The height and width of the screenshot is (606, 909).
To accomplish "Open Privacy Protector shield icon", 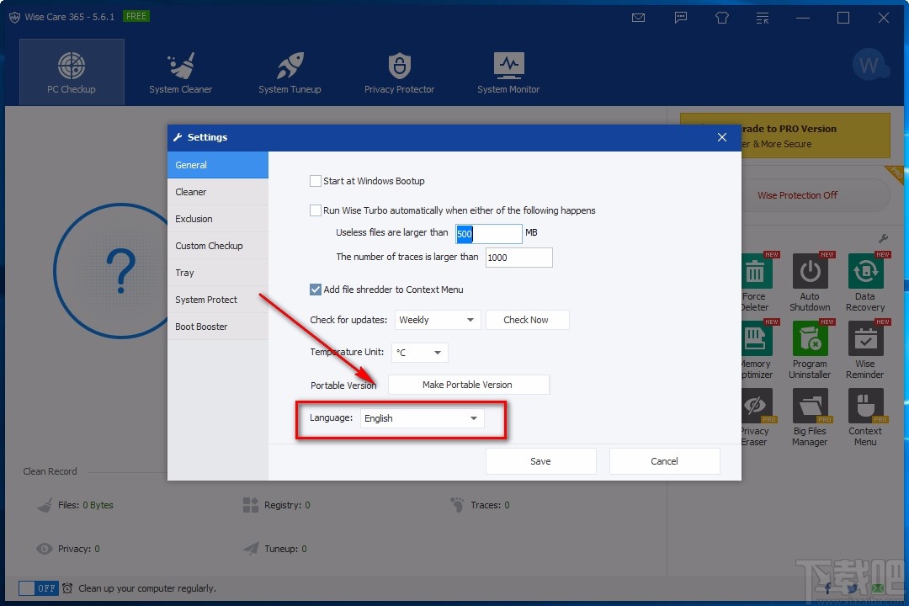I will (x=400, y=65).
